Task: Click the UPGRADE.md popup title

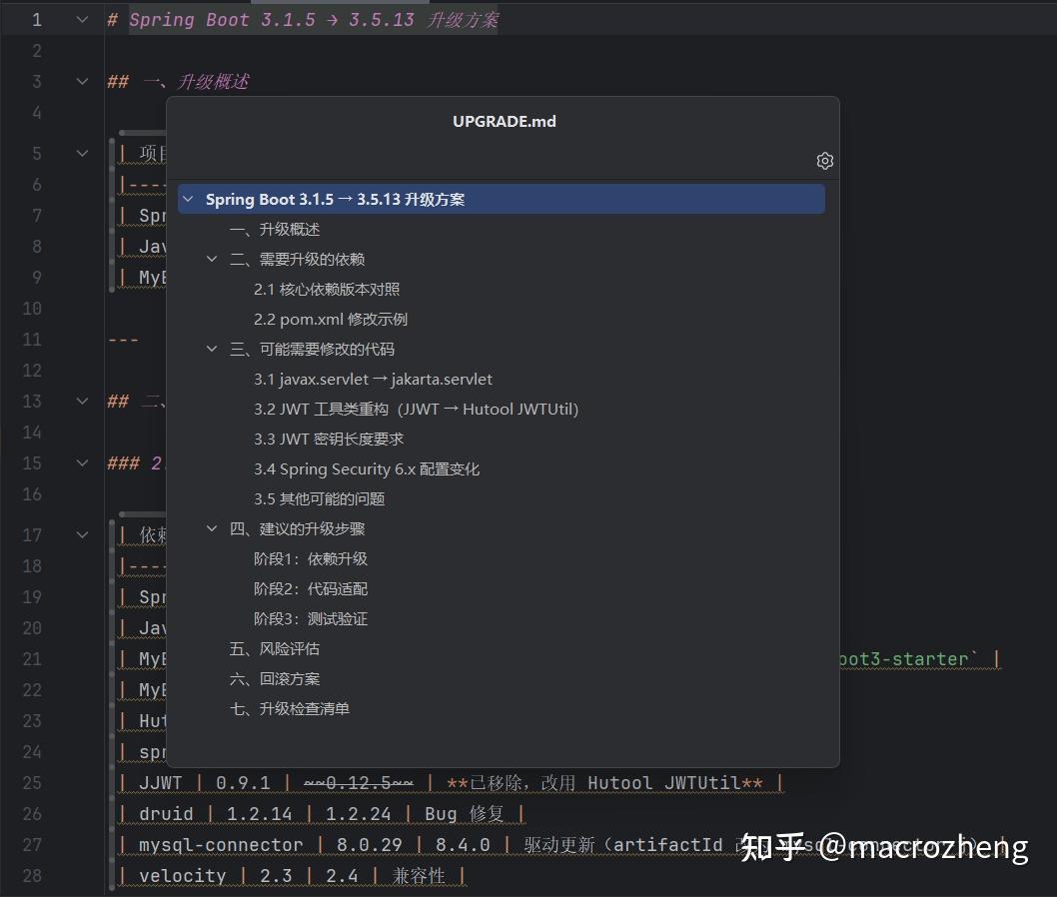Action: coord(505,121)
